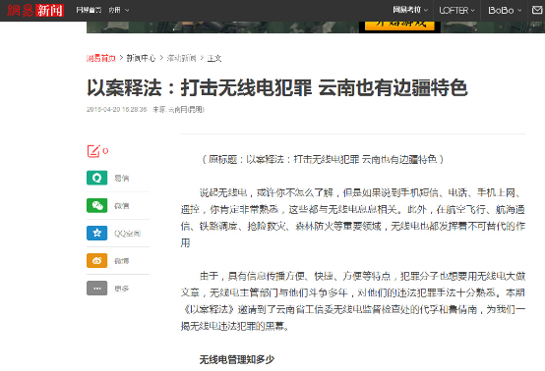This screenshot has height=371, width=545.
Task: Open the mail envelope icon
Action: tap(537, 10)
